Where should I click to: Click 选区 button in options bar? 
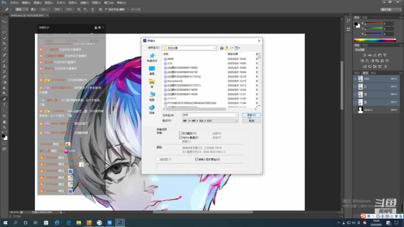click(x=45, y=10)
